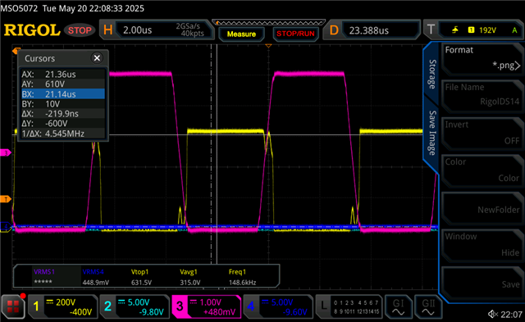Select the Save Image side tab
The height and width of the screenshot is (322, 525).
pos(432,133)
